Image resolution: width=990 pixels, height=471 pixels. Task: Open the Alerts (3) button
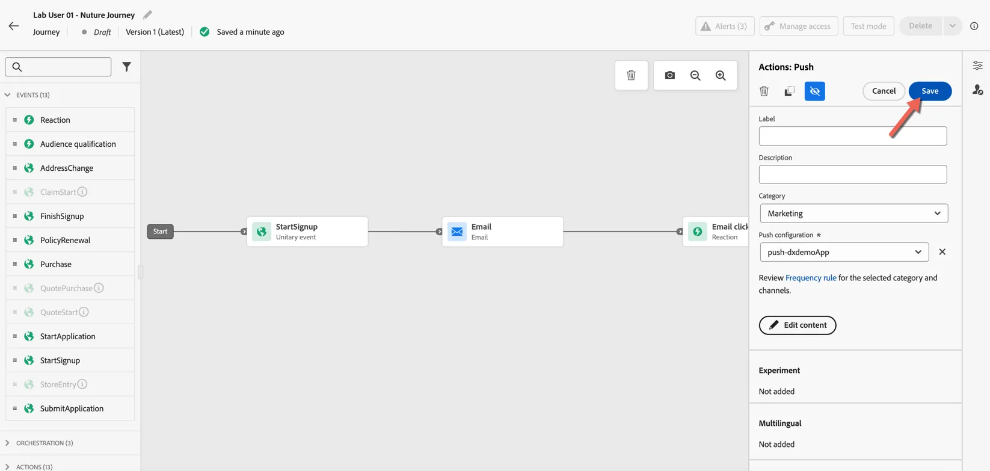[x=725, y=26]
